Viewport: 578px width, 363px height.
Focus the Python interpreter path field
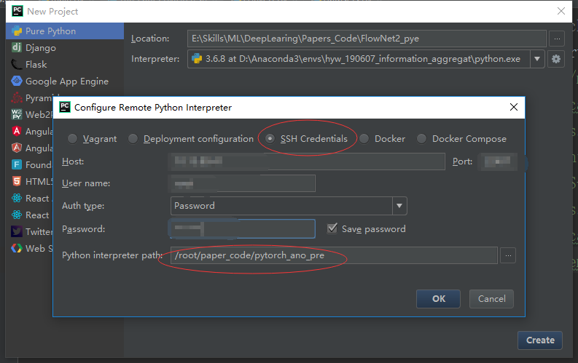point(334,255)
